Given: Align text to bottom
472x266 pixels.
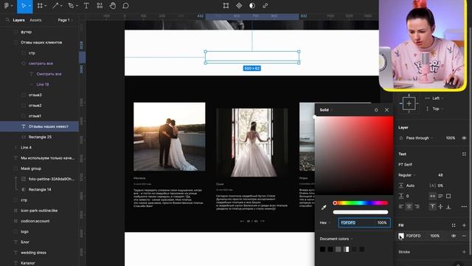Looking at the screenshot, I should pyautogui.click(x=448, y=207).
